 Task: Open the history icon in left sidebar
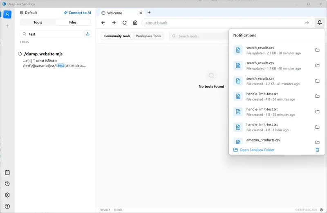point(7,184)
